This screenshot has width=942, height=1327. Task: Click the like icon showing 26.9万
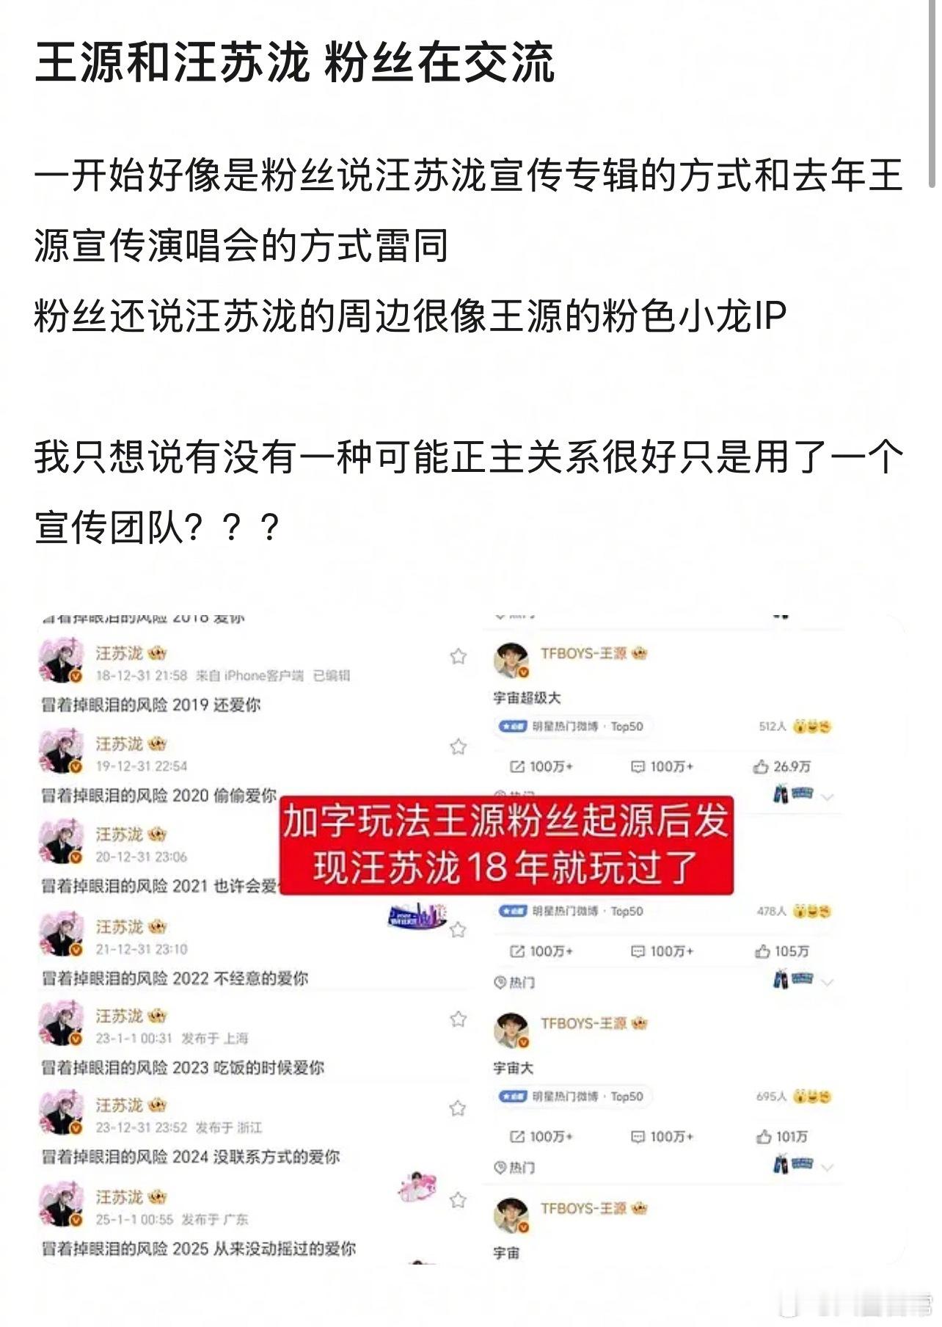pos(761,766)
